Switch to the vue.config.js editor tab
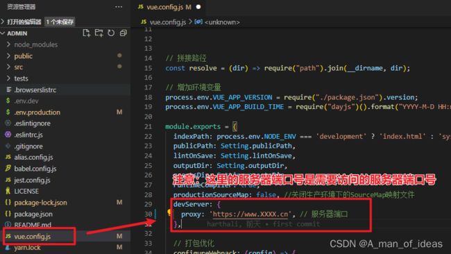Screen dimensions: 451x254 [169, 7]
